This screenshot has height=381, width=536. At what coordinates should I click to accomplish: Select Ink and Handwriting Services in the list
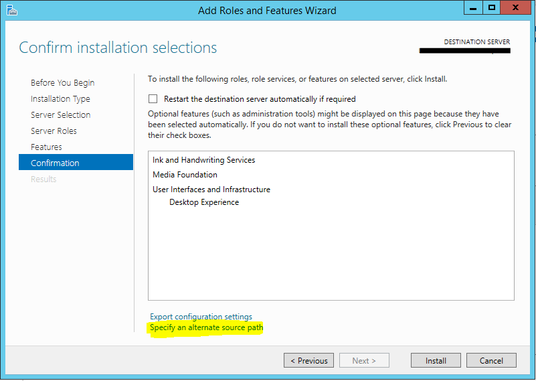pos(203,160)
